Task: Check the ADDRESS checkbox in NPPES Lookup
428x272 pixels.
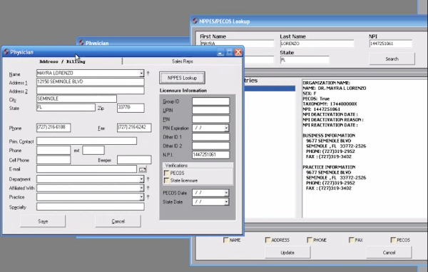Action: click(x=267, y=240)
